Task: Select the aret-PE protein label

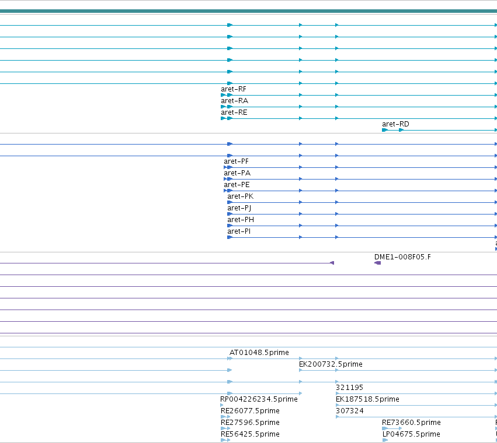Action: point(237,185)
